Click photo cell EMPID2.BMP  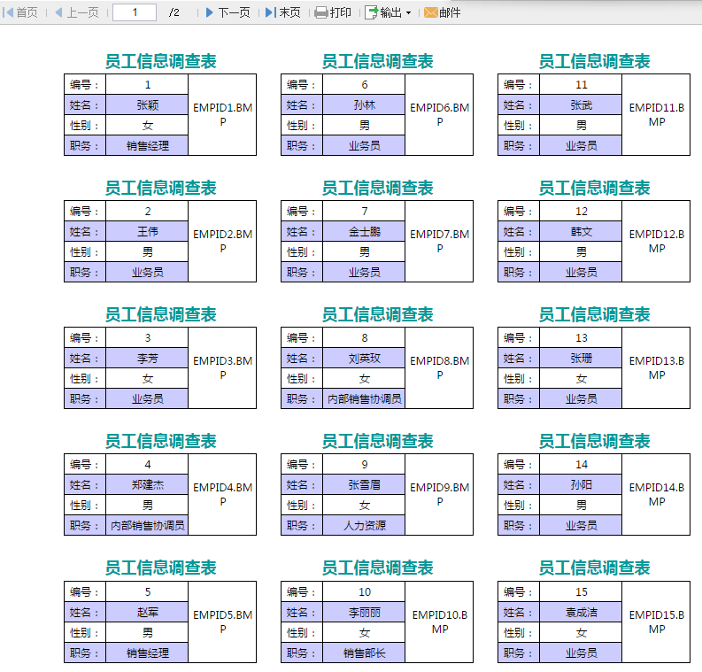[222, 242]
